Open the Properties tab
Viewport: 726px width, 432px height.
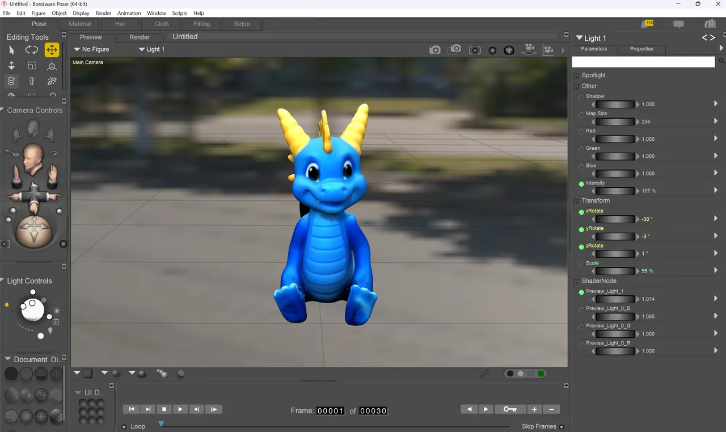coord(641,49)
